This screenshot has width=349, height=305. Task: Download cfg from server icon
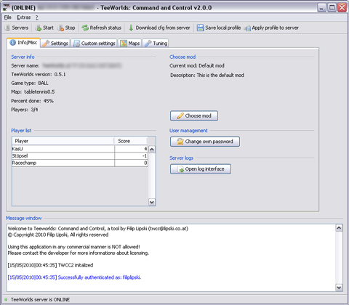pyautogui.click(x=131, y=28)
